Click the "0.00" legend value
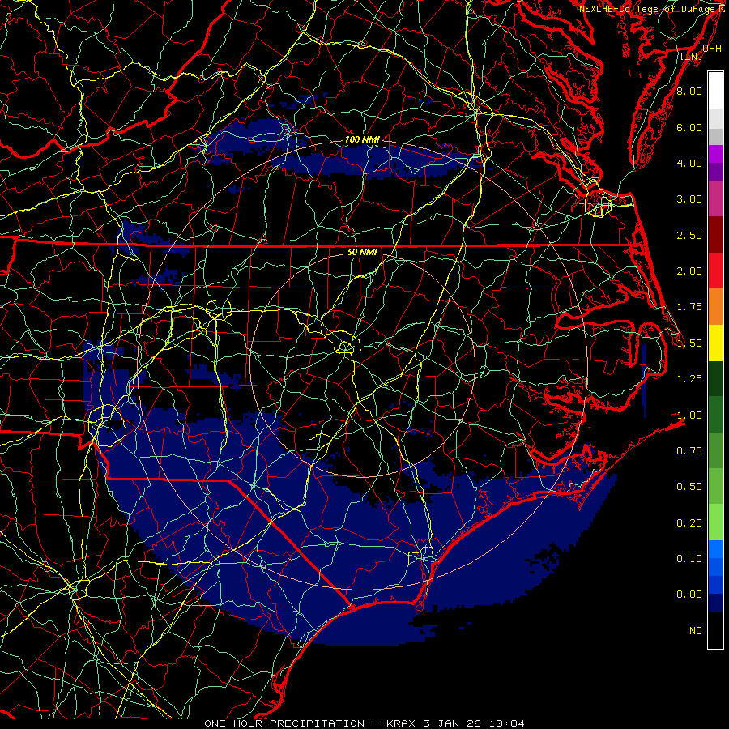 click(689, 595)
